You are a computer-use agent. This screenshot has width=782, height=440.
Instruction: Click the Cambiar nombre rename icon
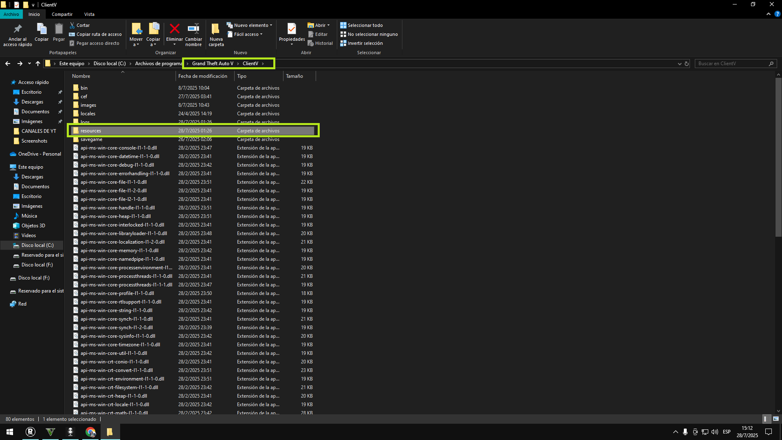tap(193, 29)
